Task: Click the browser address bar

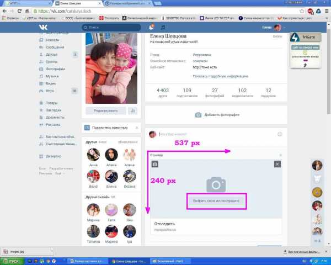Action: pyautogui.click(x=165, y=11)
